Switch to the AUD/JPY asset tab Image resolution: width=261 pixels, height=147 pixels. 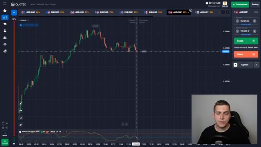[204, 12]
